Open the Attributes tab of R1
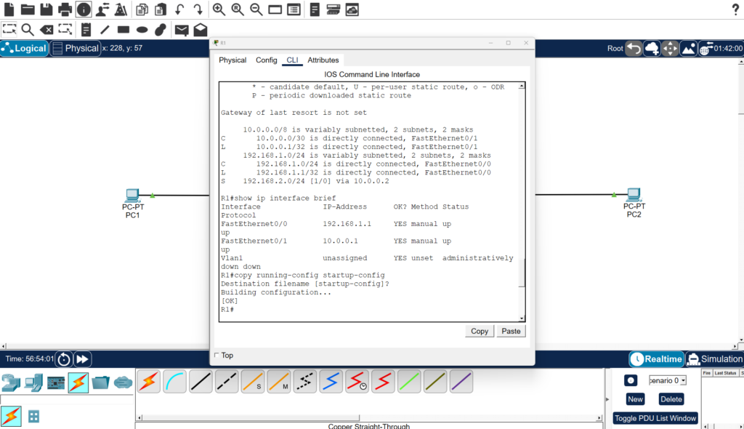Screen dimensions: 744x429 coord(323,60)
